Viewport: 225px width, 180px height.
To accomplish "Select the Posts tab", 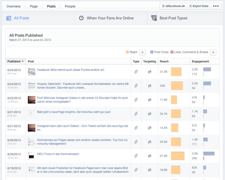I will [51, 6].
